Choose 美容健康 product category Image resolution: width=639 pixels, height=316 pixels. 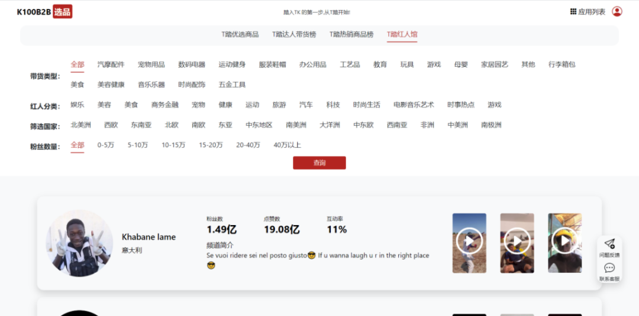[111, 84]
